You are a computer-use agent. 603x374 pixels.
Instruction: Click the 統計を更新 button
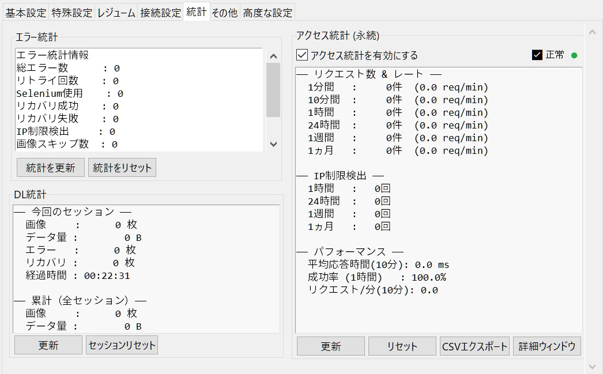50,168
